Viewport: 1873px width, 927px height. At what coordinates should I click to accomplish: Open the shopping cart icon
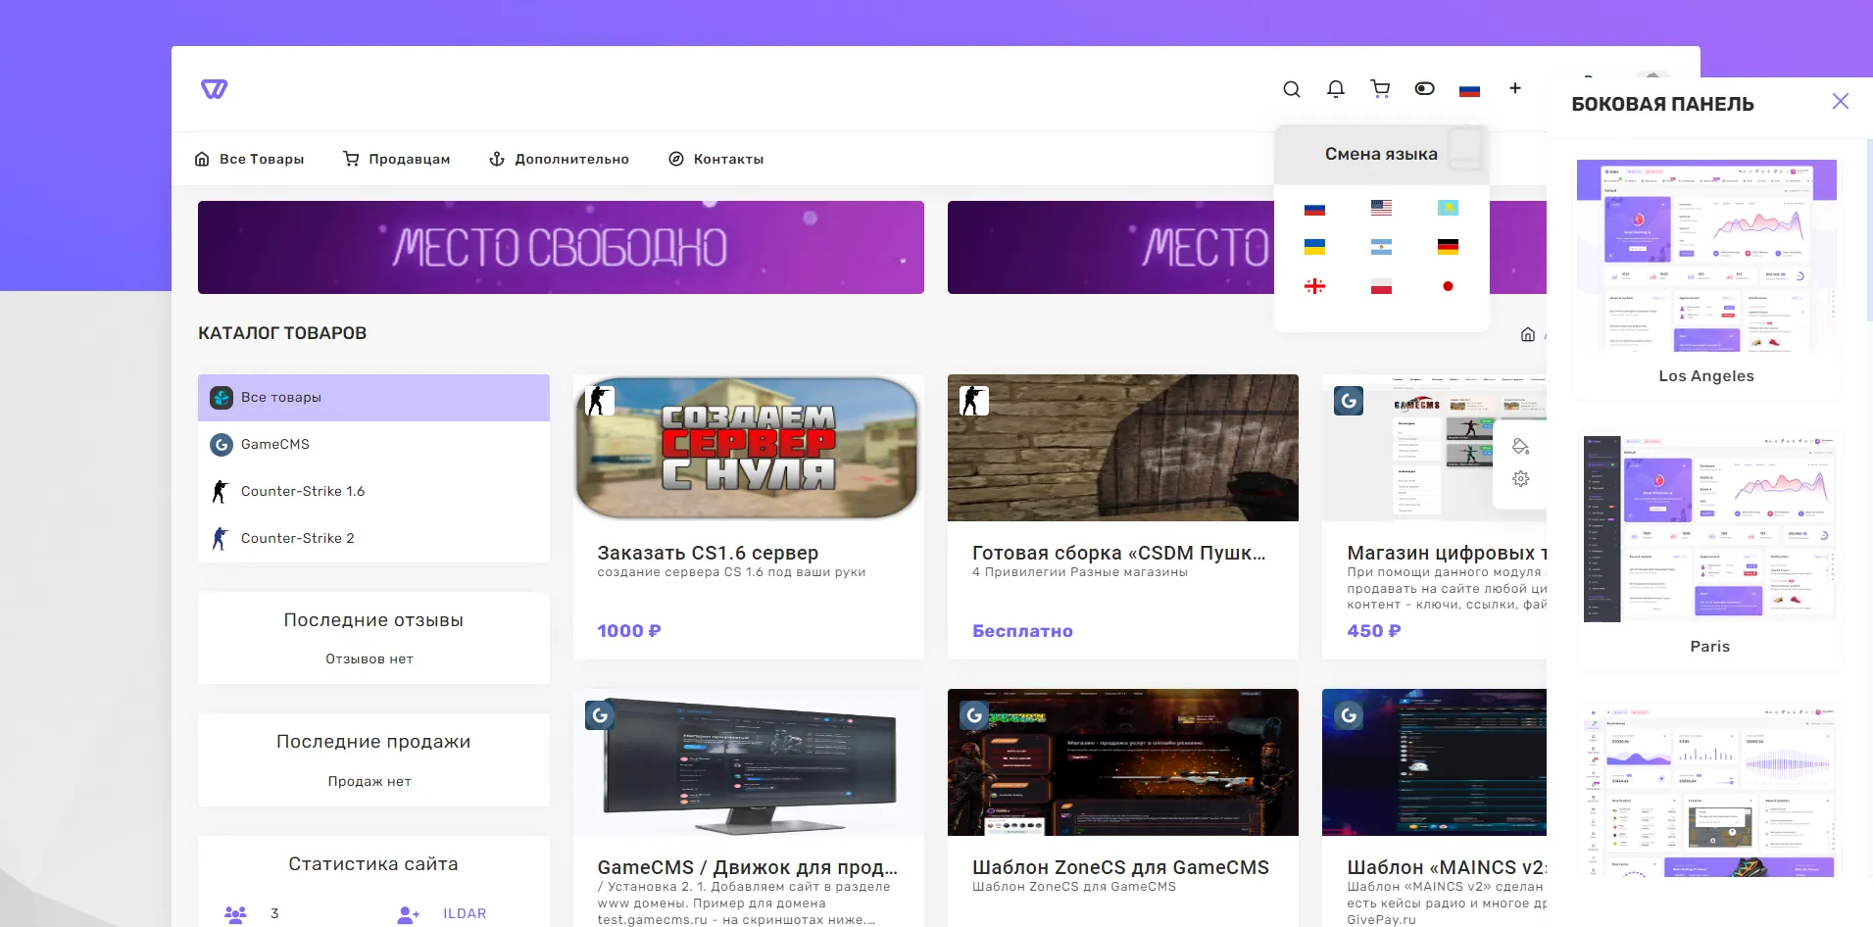(1380, 89)
